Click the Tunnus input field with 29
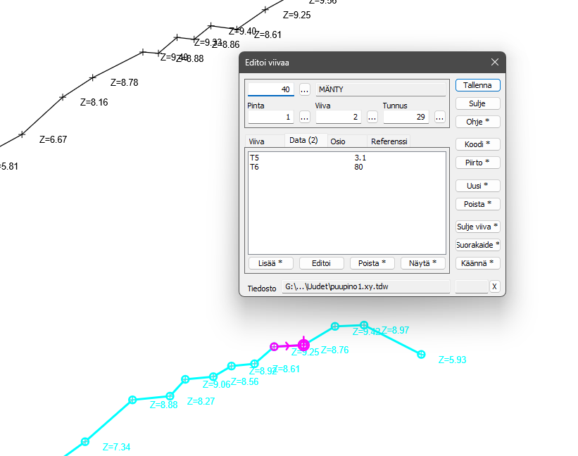578x456 pixels. click(406, 117)
